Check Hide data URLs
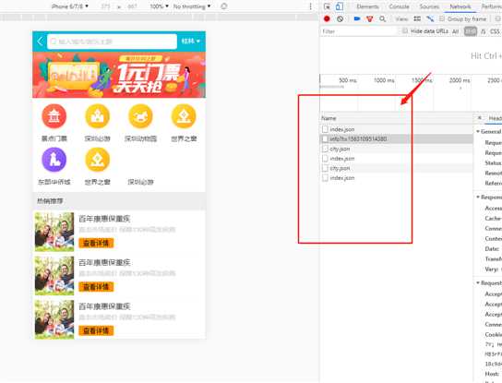Image resolution: width=502 pixels, height=383 pixels. tap(405, 31)
